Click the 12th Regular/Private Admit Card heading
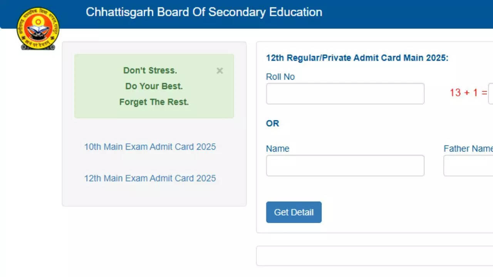The height and width of the screenshot is (277, 493). [357, 58]
